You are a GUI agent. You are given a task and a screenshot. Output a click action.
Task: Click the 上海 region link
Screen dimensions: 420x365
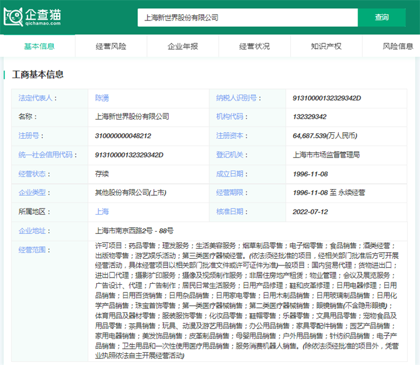tap(102, 212)
